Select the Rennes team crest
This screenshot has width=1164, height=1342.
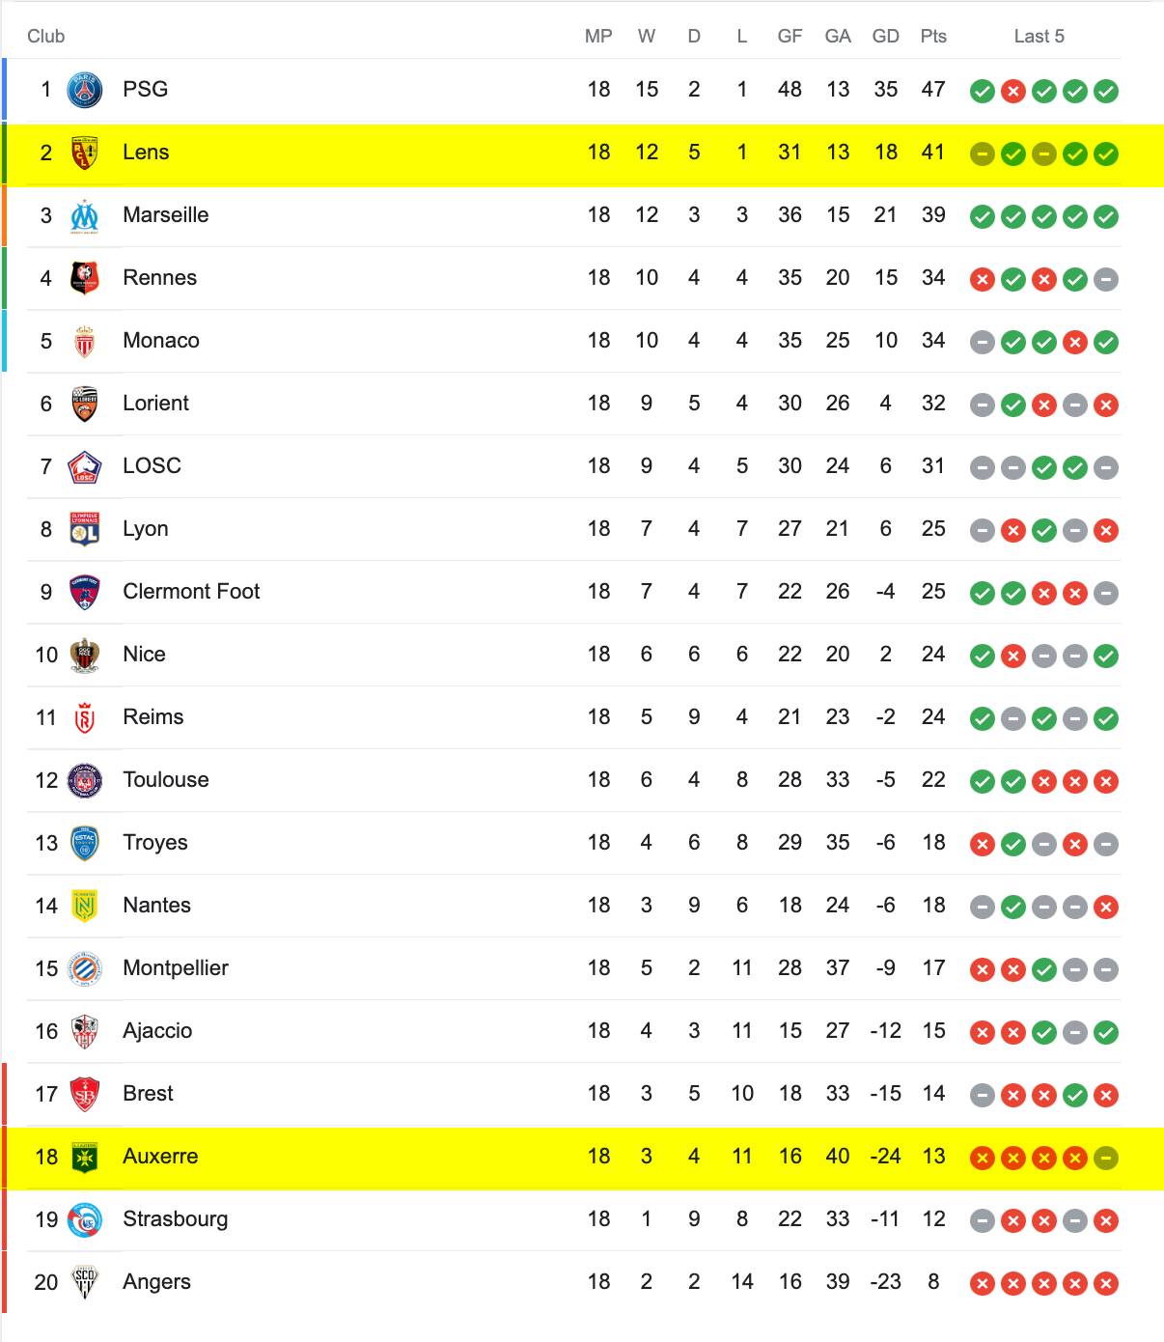click(x=85, y=279)
